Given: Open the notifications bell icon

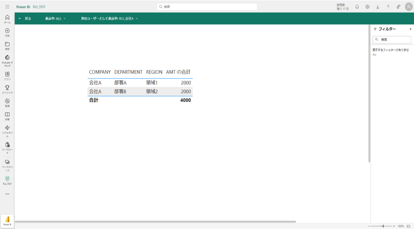Looking at the screenshot, I should 357,7.
